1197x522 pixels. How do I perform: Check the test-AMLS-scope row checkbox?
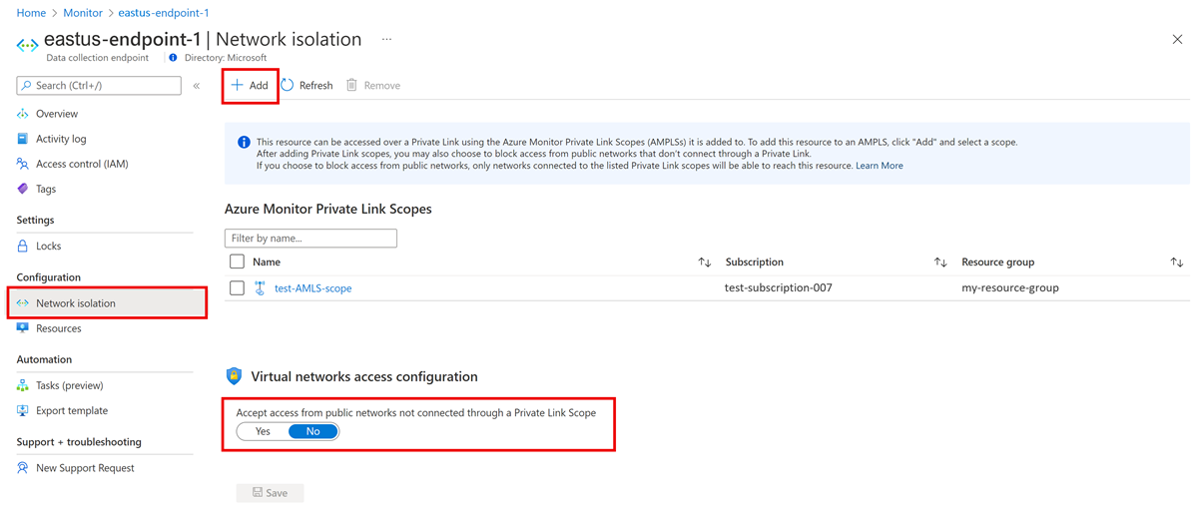238,288
